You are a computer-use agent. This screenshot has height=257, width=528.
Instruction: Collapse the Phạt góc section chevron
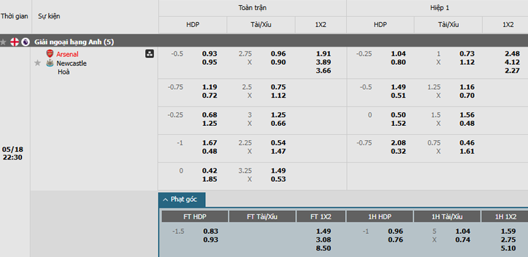click(165, 200)
